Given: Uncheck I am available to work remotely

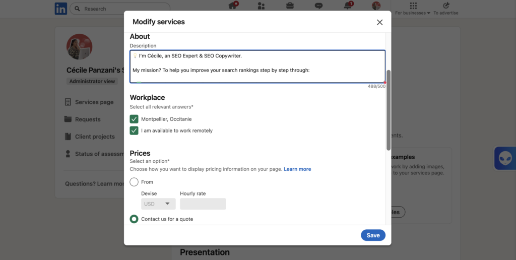Looking at the screenshot, I should [x=134, y=131].
